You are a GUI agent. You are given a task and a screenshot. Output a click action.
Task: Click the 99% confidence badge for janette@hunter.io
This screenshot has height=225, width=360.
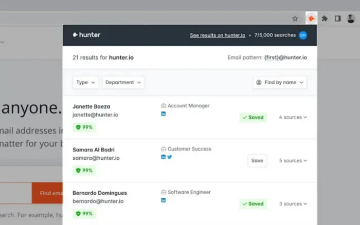click(x=84, y=127)
